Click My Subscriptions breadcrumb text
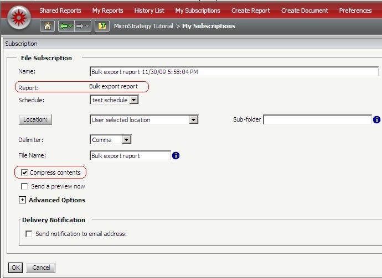Viewport: 382px width, 278px height. 209,26
